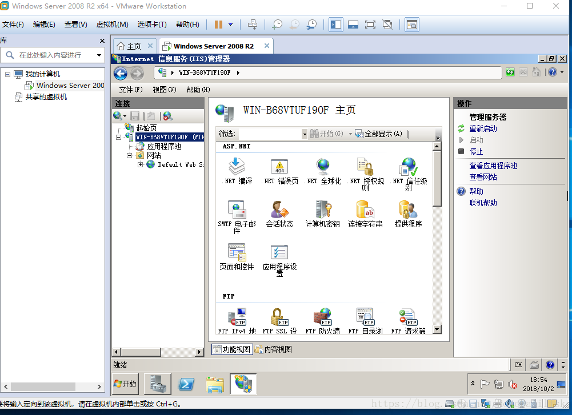Open the FTP 防火墙 support icon
The image size is (572, 415).
tap(323, 317)
